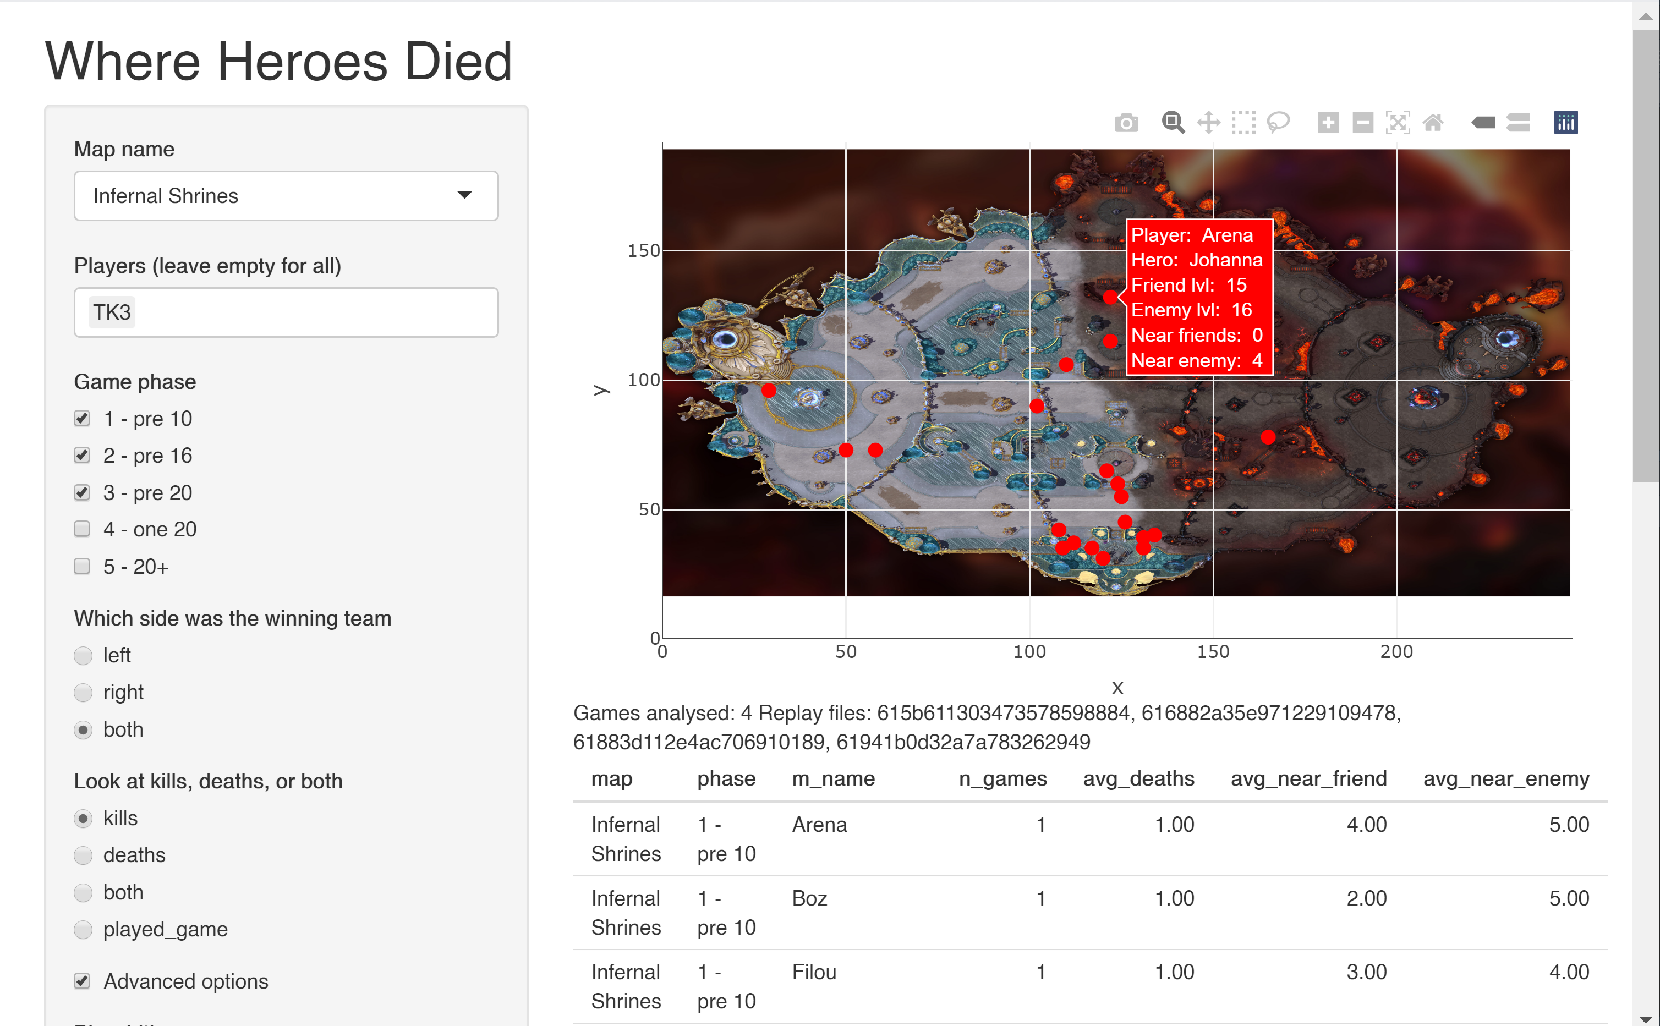
Task: Select the 'deaths' radio option
Action: tap(83, 855)
